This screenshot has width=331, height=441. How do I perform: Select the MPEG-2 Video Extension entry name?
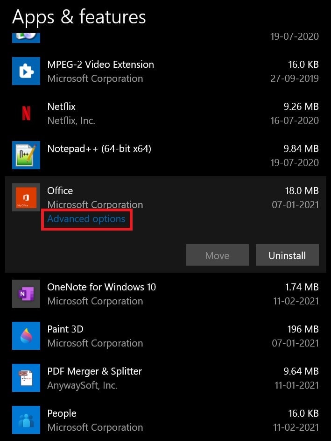point(100,65)
